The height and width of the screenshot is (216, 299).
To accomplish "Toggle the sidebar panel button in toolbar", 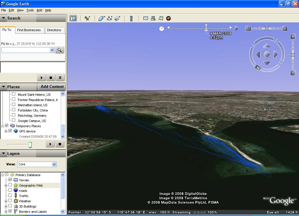I will [x=73, y=18].
